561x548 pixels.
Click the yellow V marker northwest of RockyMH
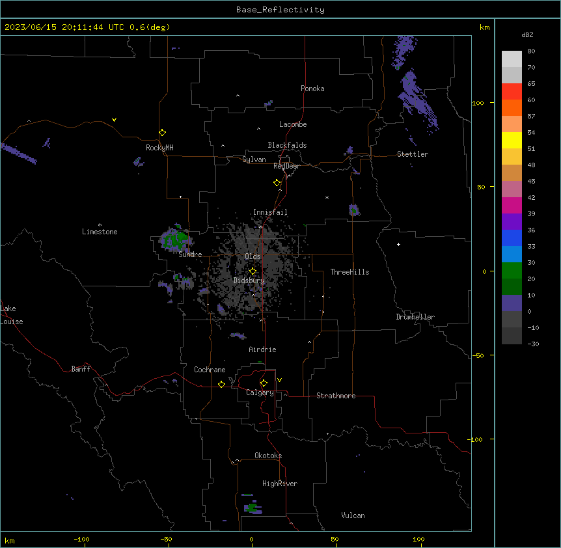pos(114,120)
